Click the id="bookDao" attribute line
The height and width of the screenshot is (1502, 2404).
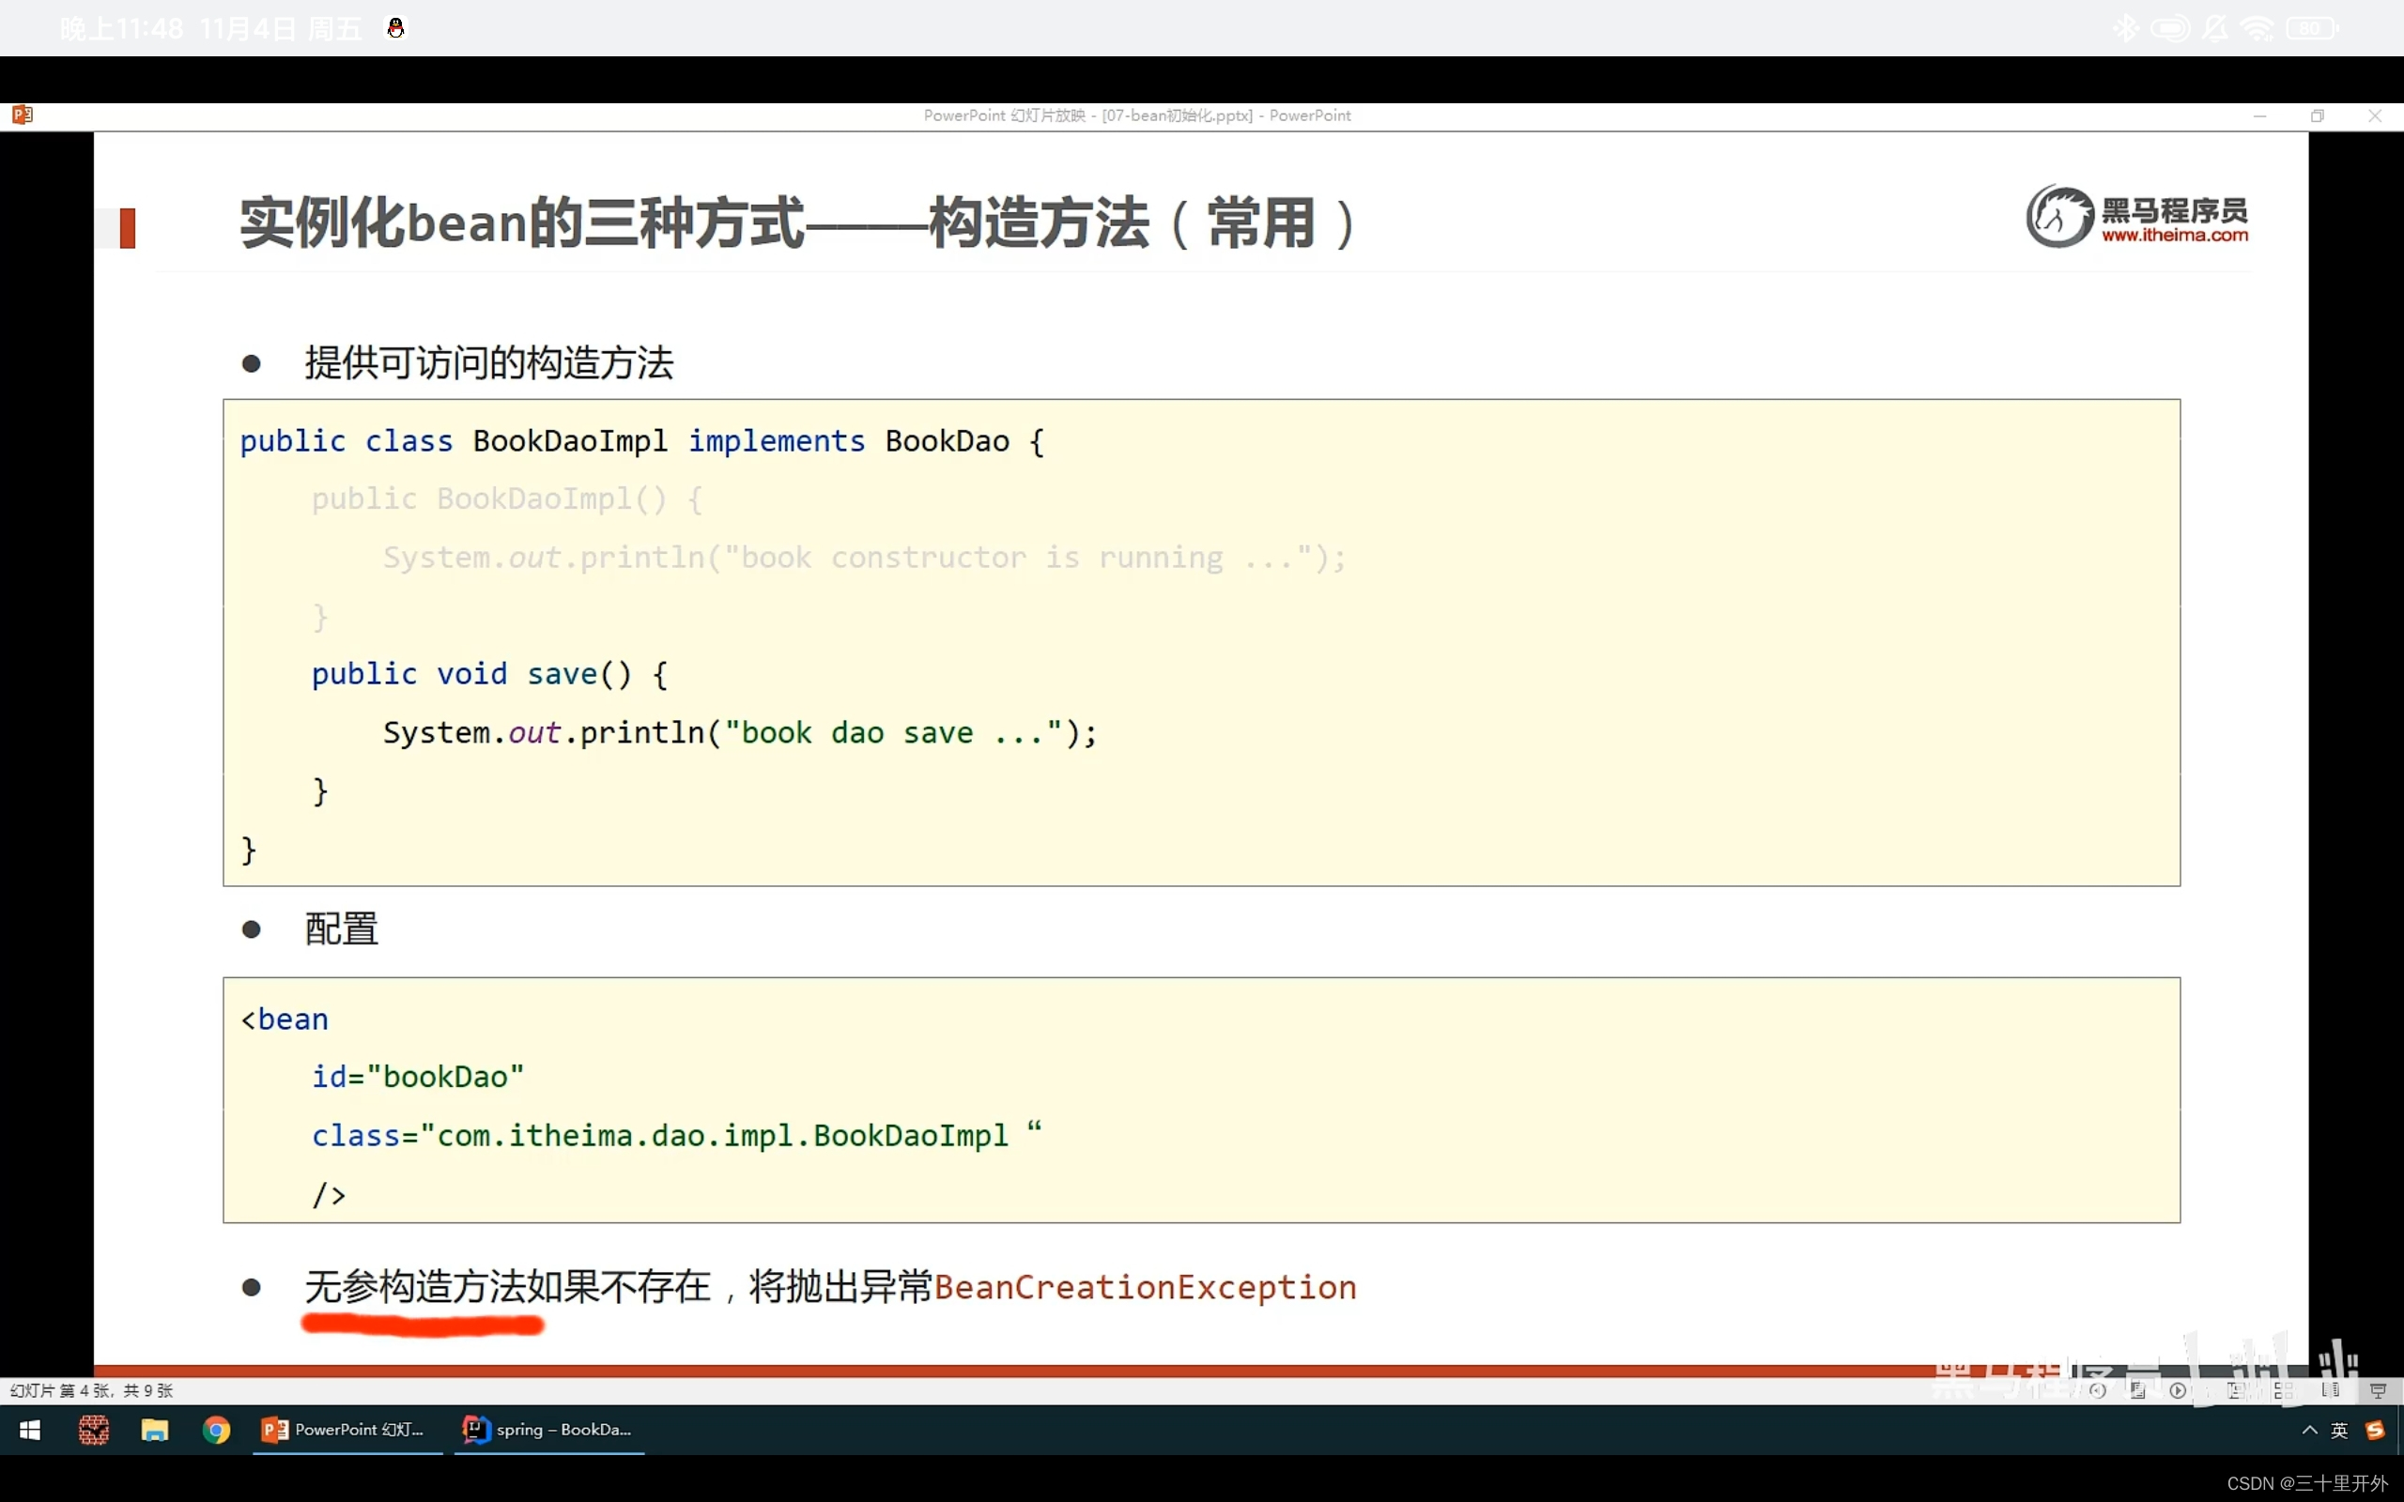[x=417, y=1077]
